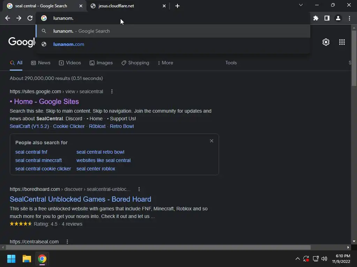Viewport: 357px width, 267px height.
Task: Select the 'lunanom. - Google Search' suggestion
Action: point(173,31)
